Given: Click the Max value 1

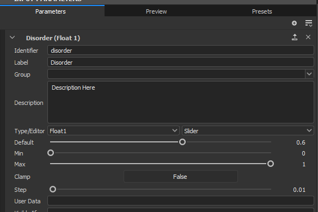Looking at the screenshot, I should (304, 164).
